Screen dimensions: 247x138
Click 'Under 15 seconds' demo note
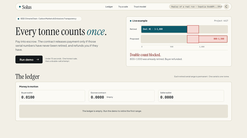point(61,60)
